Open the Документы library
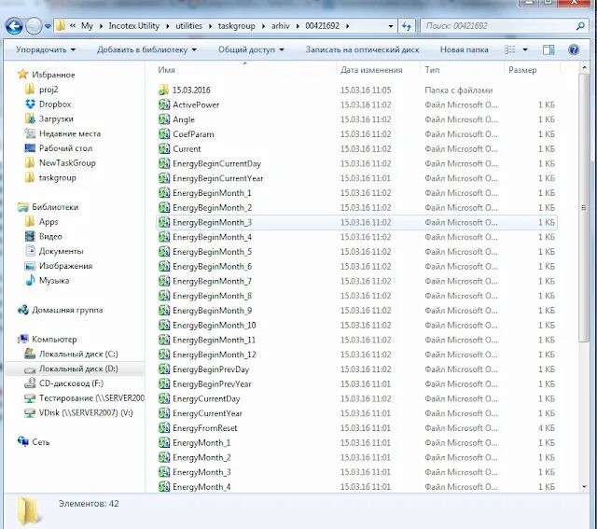The width and height of the screenshot is (597, 529). [61, 251]
